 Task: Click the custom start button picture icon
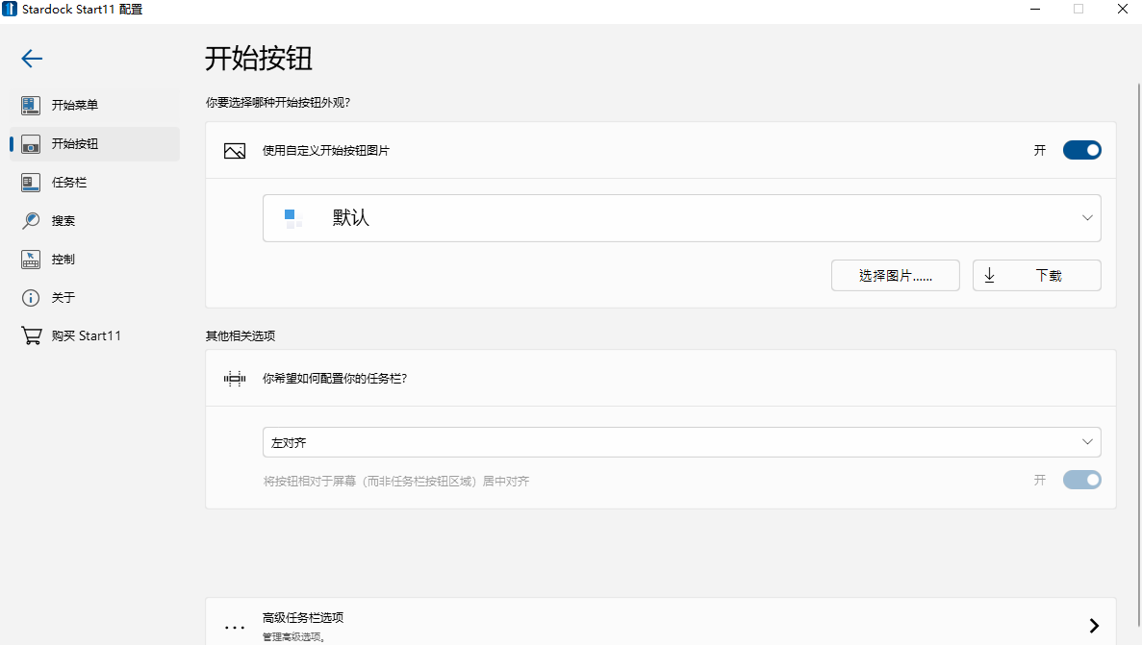click(234, 150)
